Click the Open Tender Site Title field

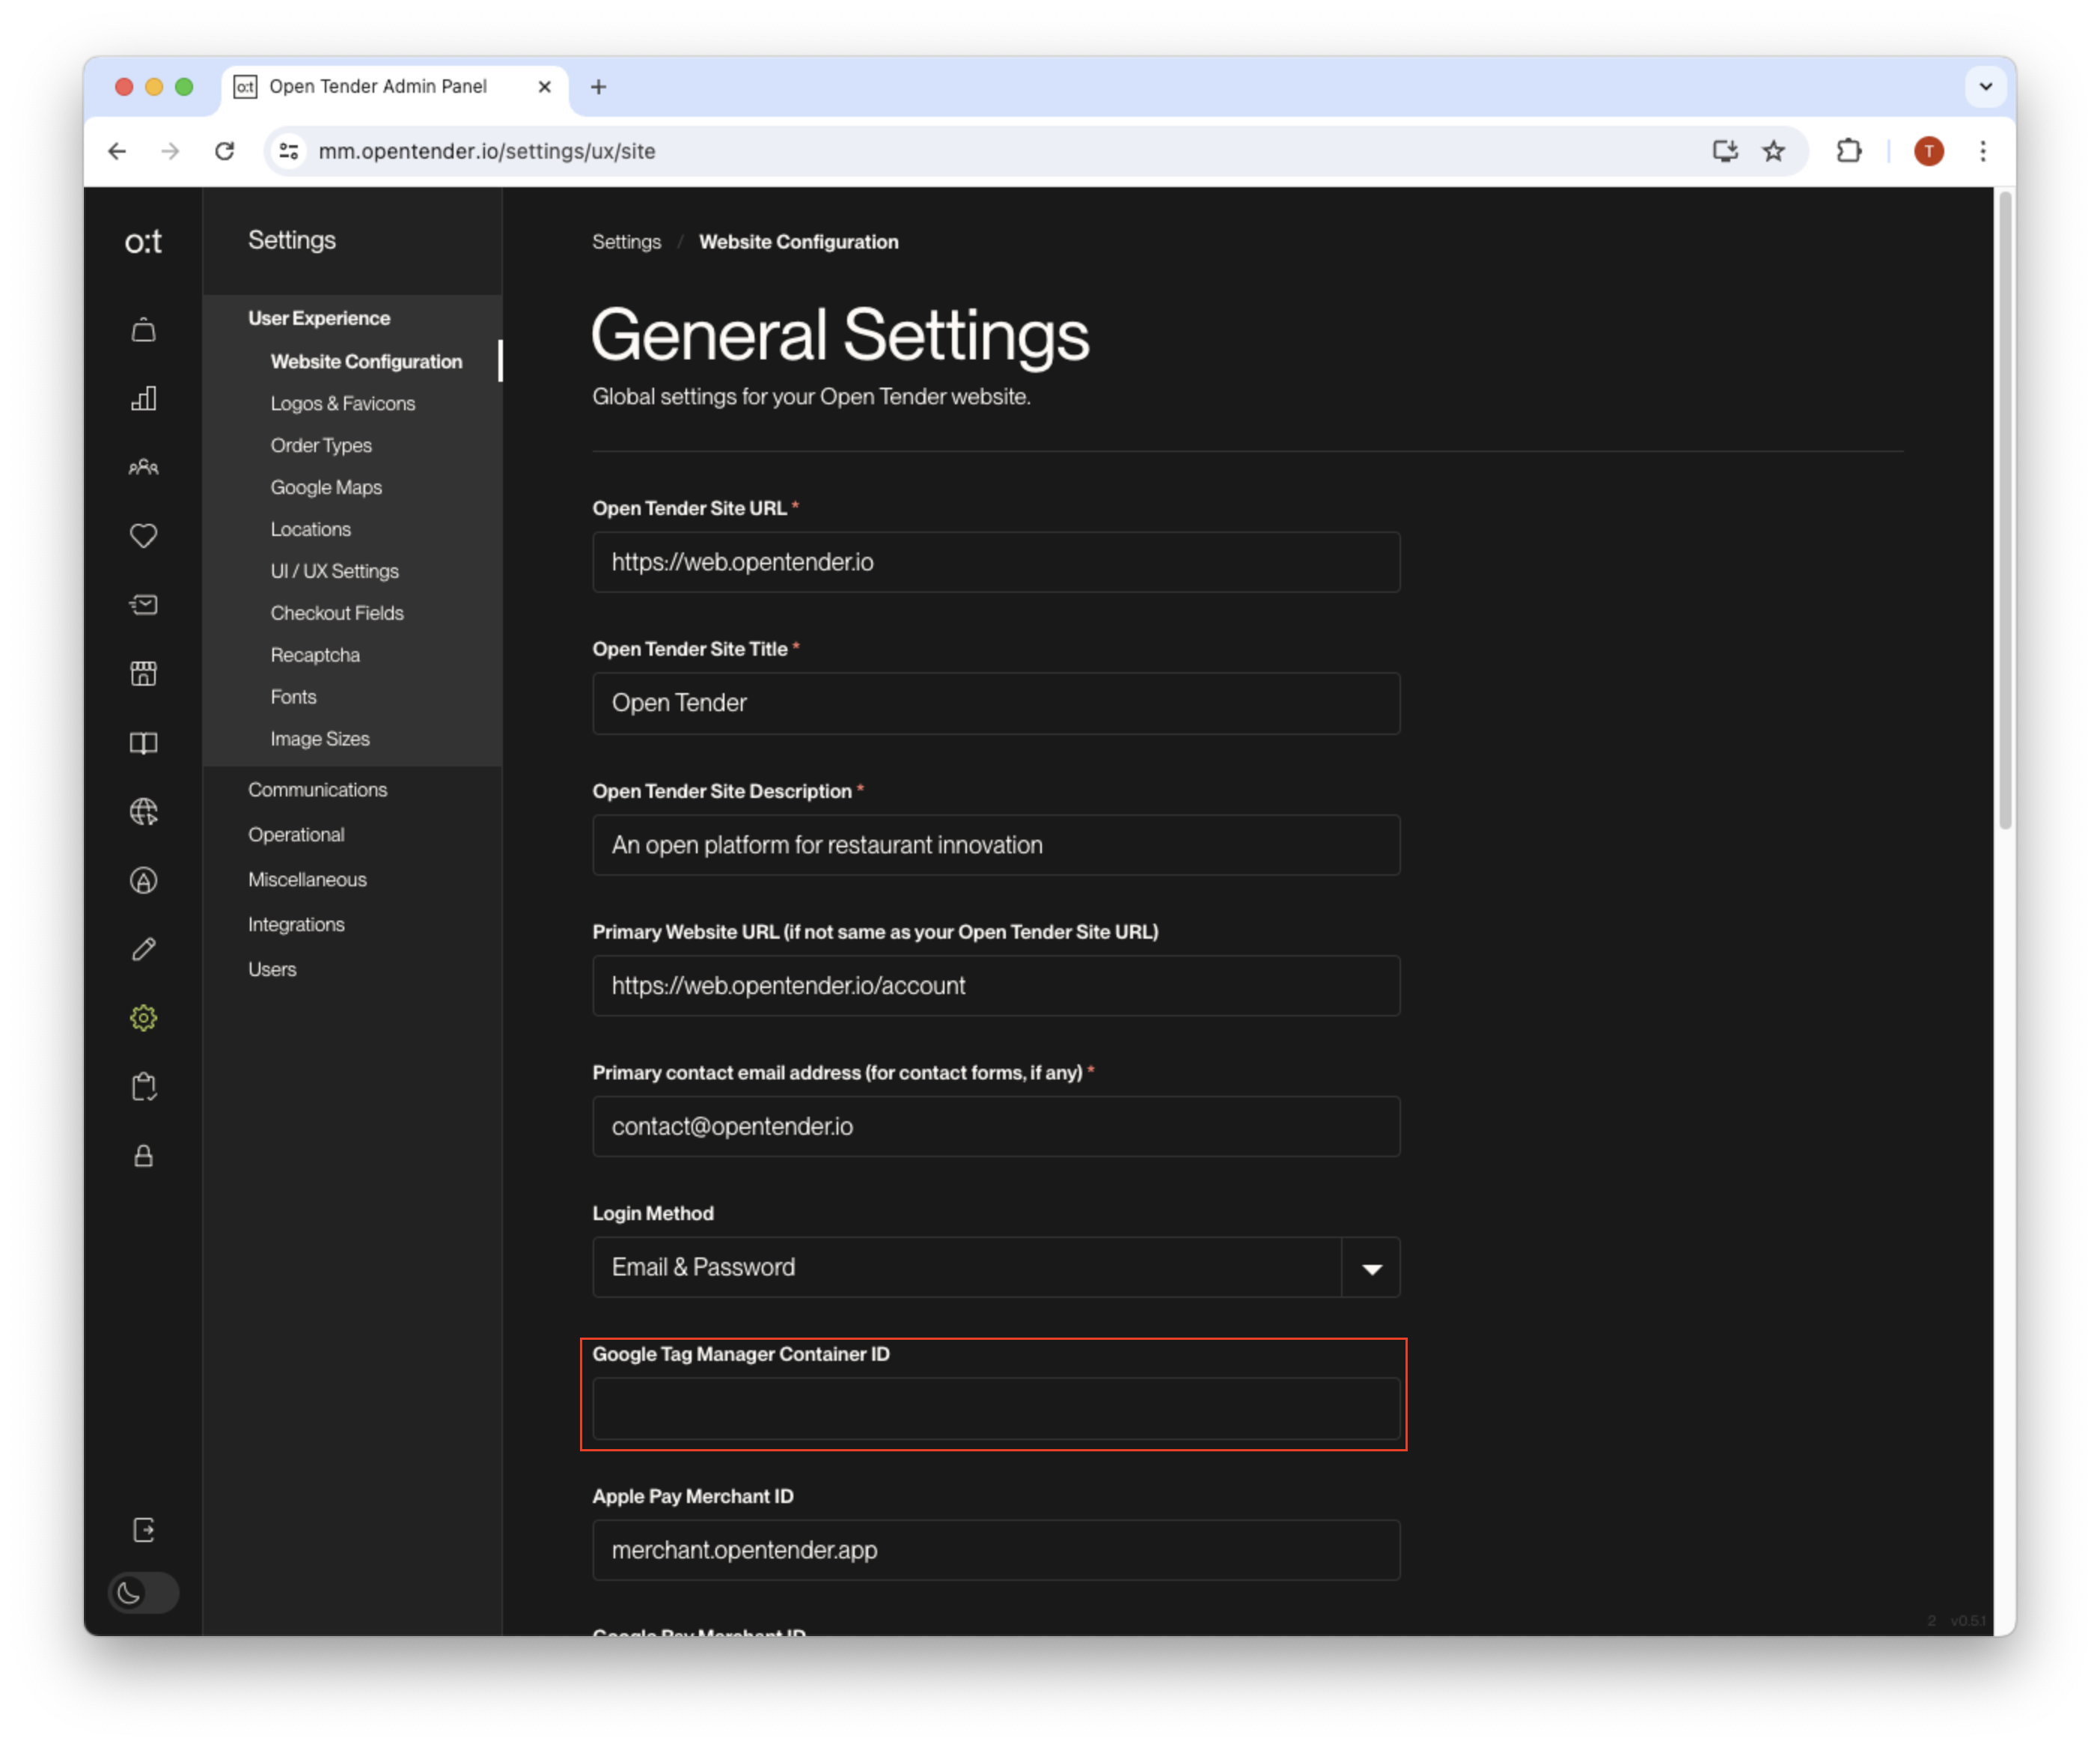997,704
